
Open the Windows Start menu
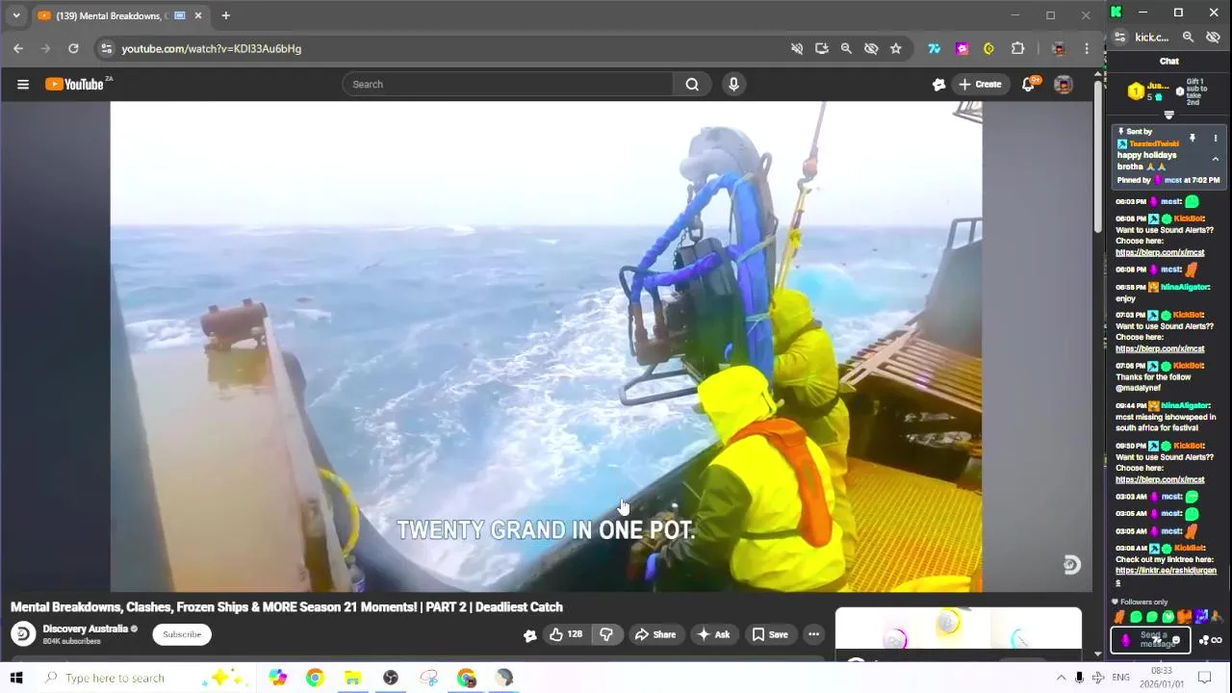(16, 678)
